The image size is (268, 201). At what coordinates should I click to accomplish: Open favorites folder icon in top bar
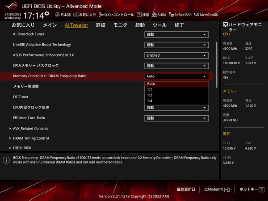click(x=76, y=15)
